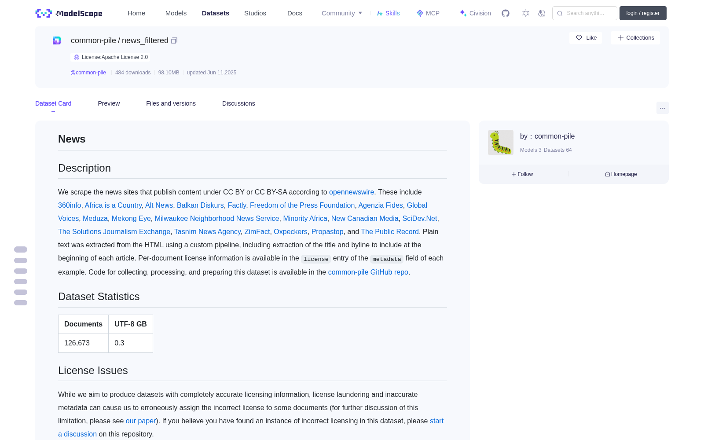Open the Studios page
The image size is (704, 440).
pos(255,13)
